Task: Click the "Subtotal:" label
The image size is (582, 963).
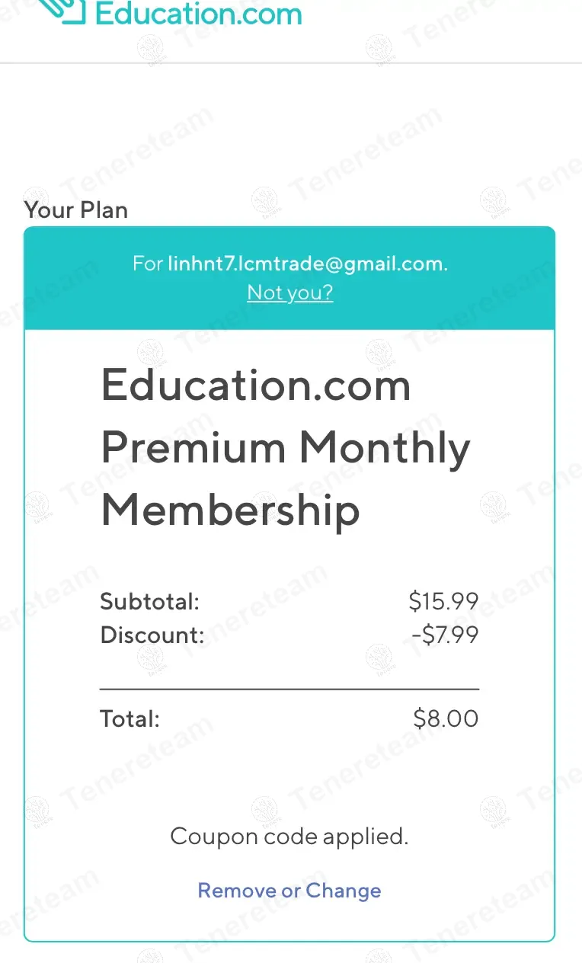Action: pyautogui.click(x=149, y=602)
